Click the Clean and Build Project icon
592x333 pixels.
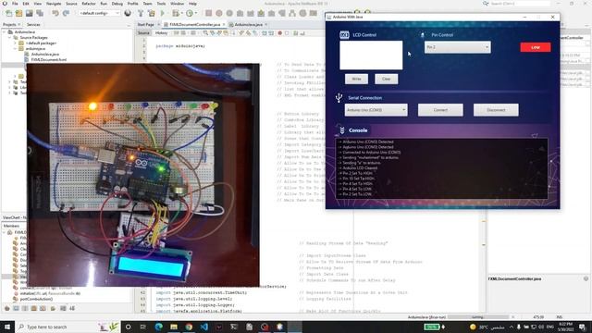pyautogui.click(x=152, y=13)
